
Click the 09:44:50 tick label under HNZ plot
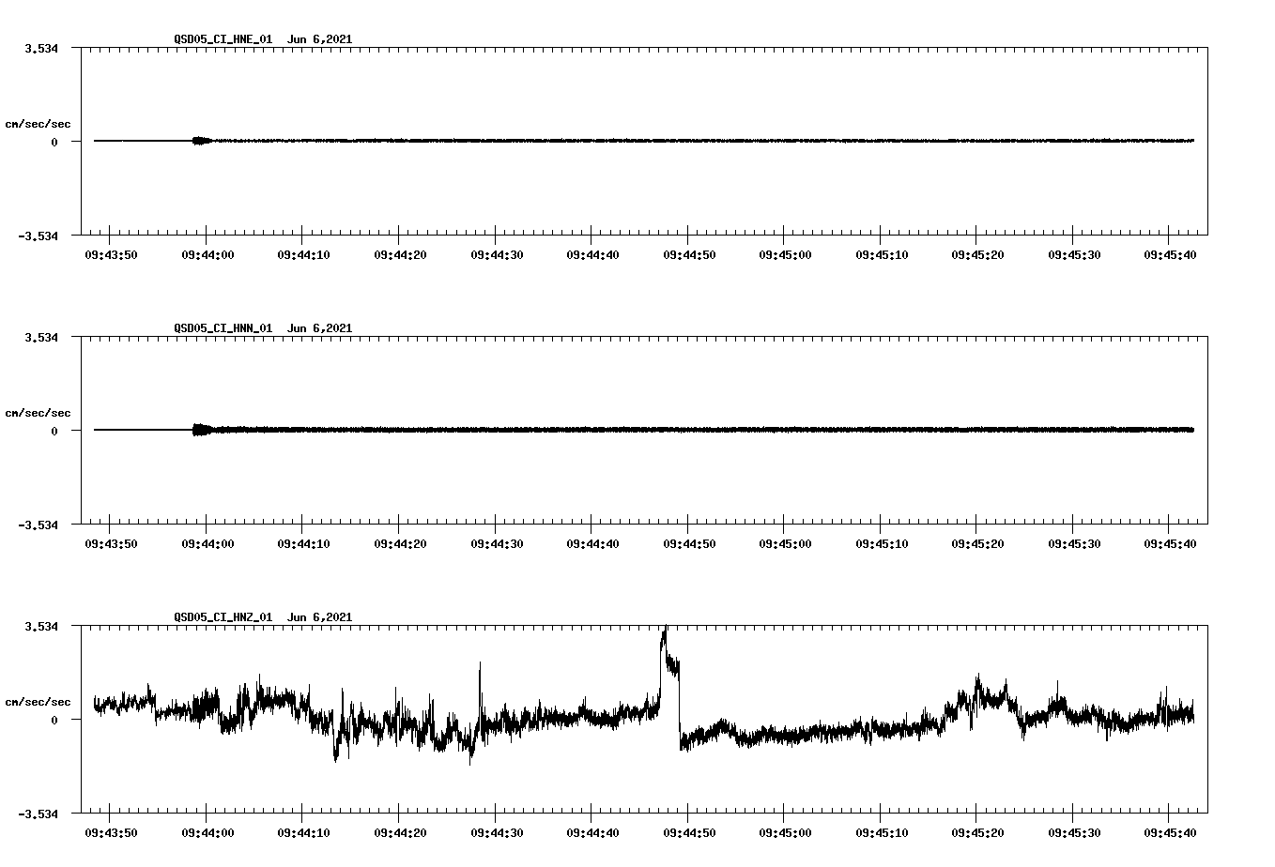coord(689,832)
